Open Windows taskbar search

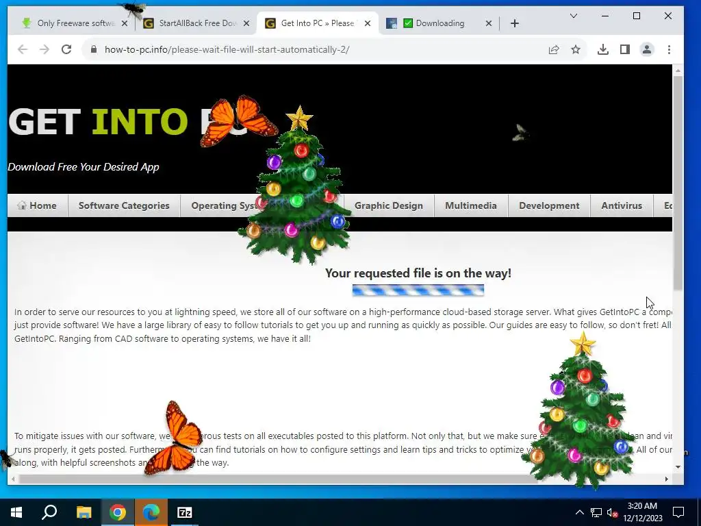[49, 512]
